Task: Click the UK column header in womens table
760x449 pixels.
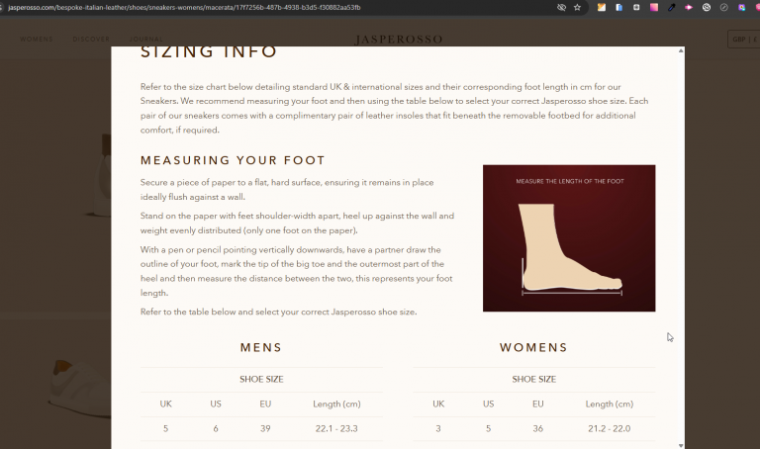Action: click(438, 404)
